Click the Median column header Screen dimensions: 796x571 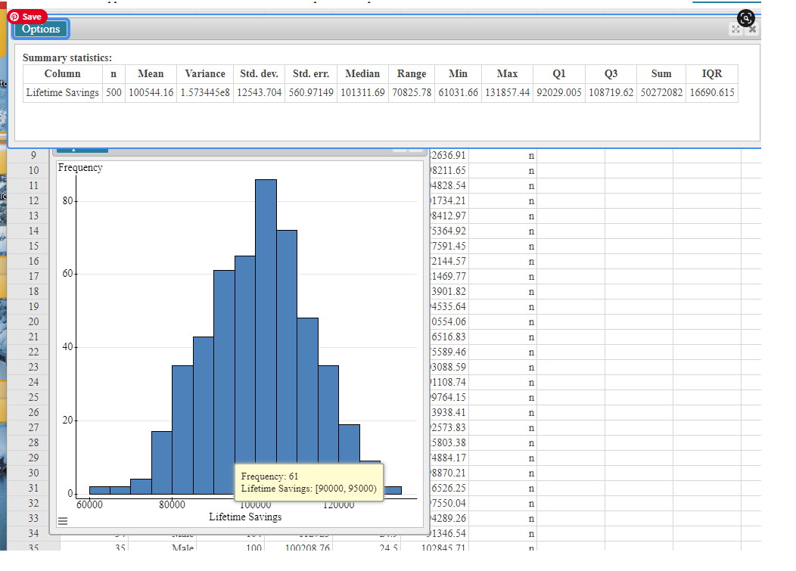(362, 73)
